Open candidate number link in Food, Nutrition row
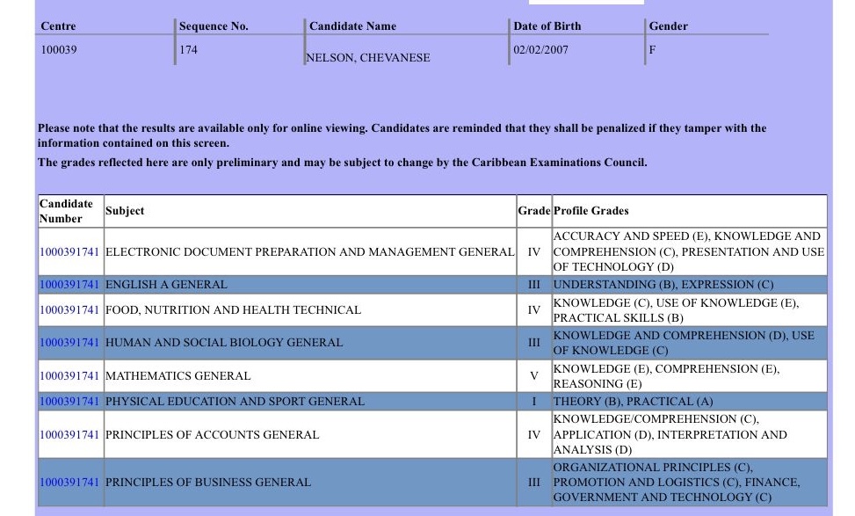The image size is (855, 516). pyautogui.click(x=69, y=309)
